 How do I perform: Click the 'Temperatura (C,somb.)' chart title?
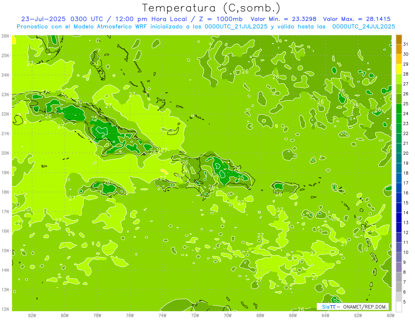coord(211,8)
